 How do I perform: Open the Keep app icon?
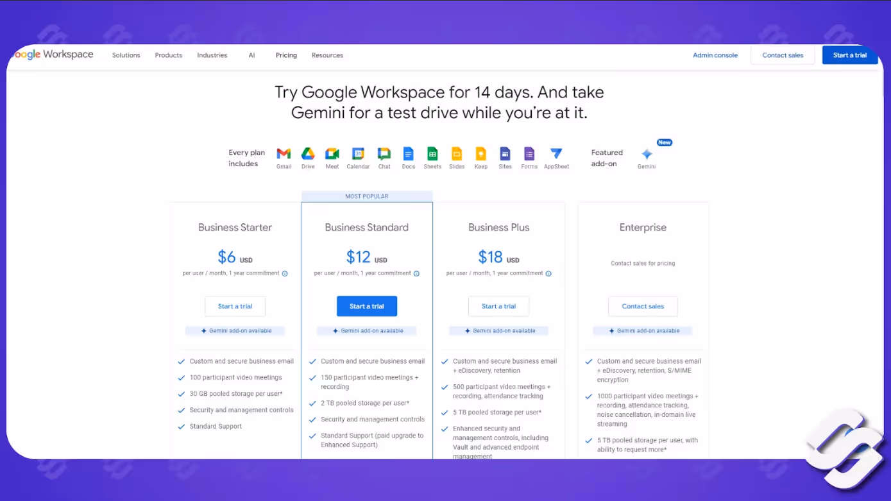click(x=480, y=154)
